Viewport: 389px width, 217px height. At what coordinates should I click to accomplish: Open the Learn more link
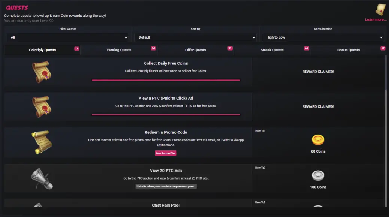(x=376, y=19)
